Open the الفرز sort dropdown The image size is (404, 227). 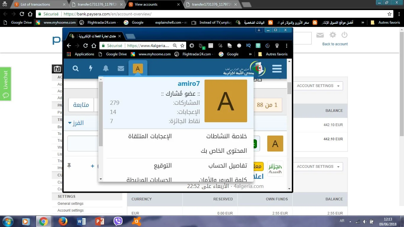click(76, 123)
